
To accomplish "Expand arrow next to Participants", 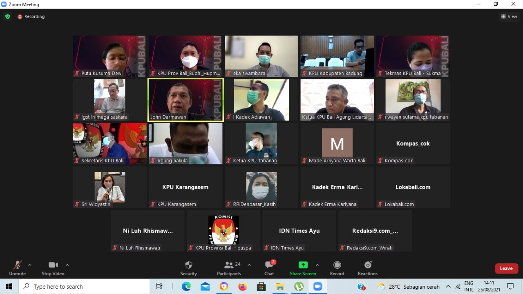I will point(249,265).
